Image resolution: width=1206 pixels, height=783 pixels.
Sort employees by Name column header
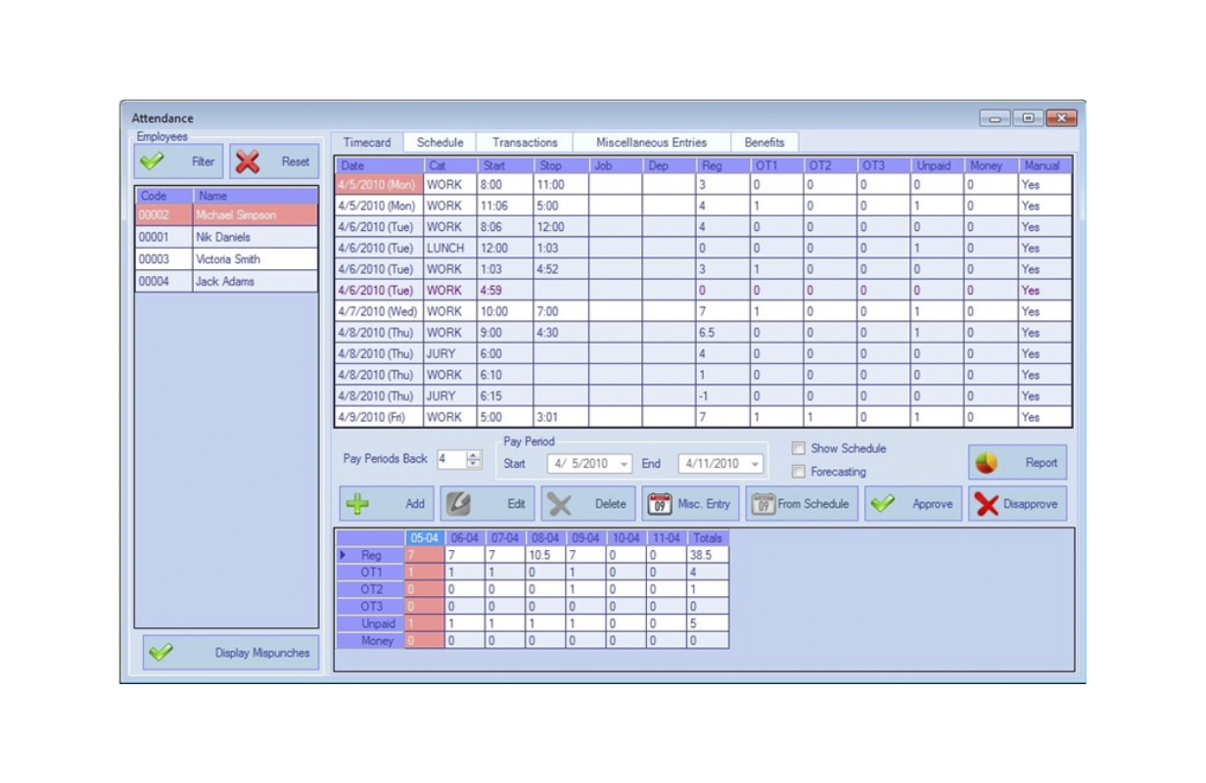[255, 196]
